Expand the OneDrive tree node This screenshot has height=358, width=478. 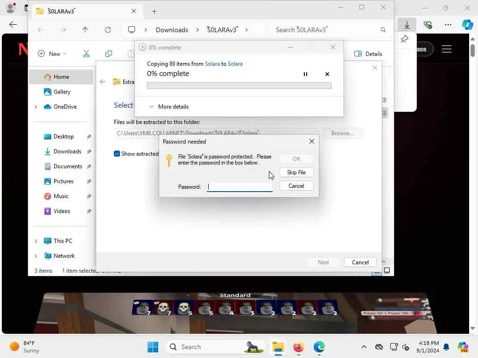[35, 107]
